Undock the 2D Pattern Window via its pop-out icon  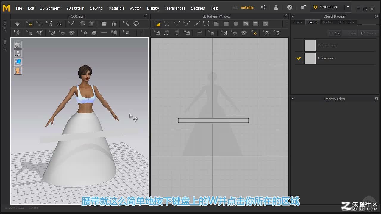pyautogui.click(x=285, y=16)
